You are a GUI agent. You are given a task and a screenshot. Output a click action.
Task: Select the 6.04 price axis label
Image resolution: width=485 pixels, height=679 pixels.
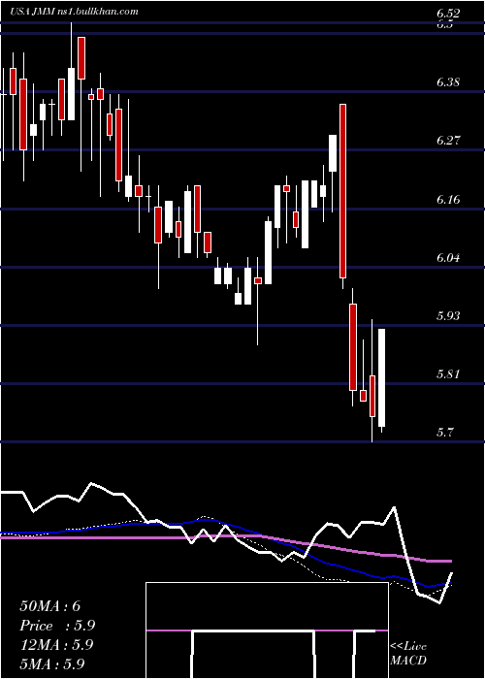click(x=448, y=258)
